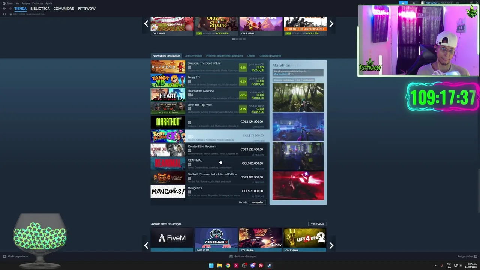This screenshot has width=480, height=270.
Task: Click Windows platform icon under Mewgenics
Action: point(189,192)
